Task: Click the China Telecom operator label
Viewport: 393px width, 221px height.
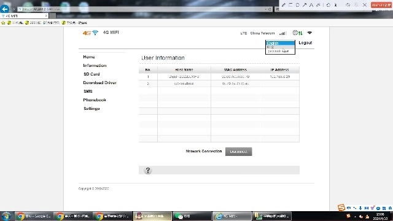Action: point(262,33)
